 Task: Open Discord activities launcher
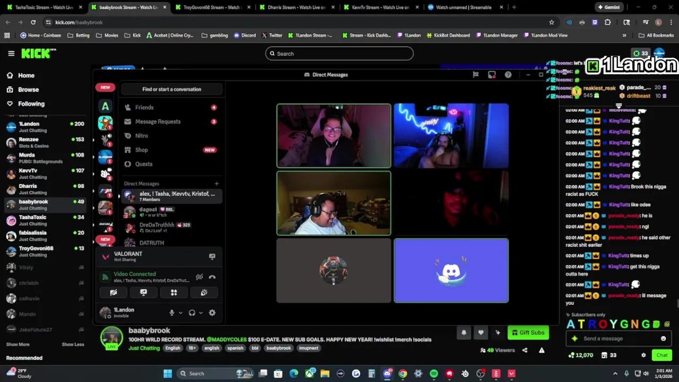173,292
